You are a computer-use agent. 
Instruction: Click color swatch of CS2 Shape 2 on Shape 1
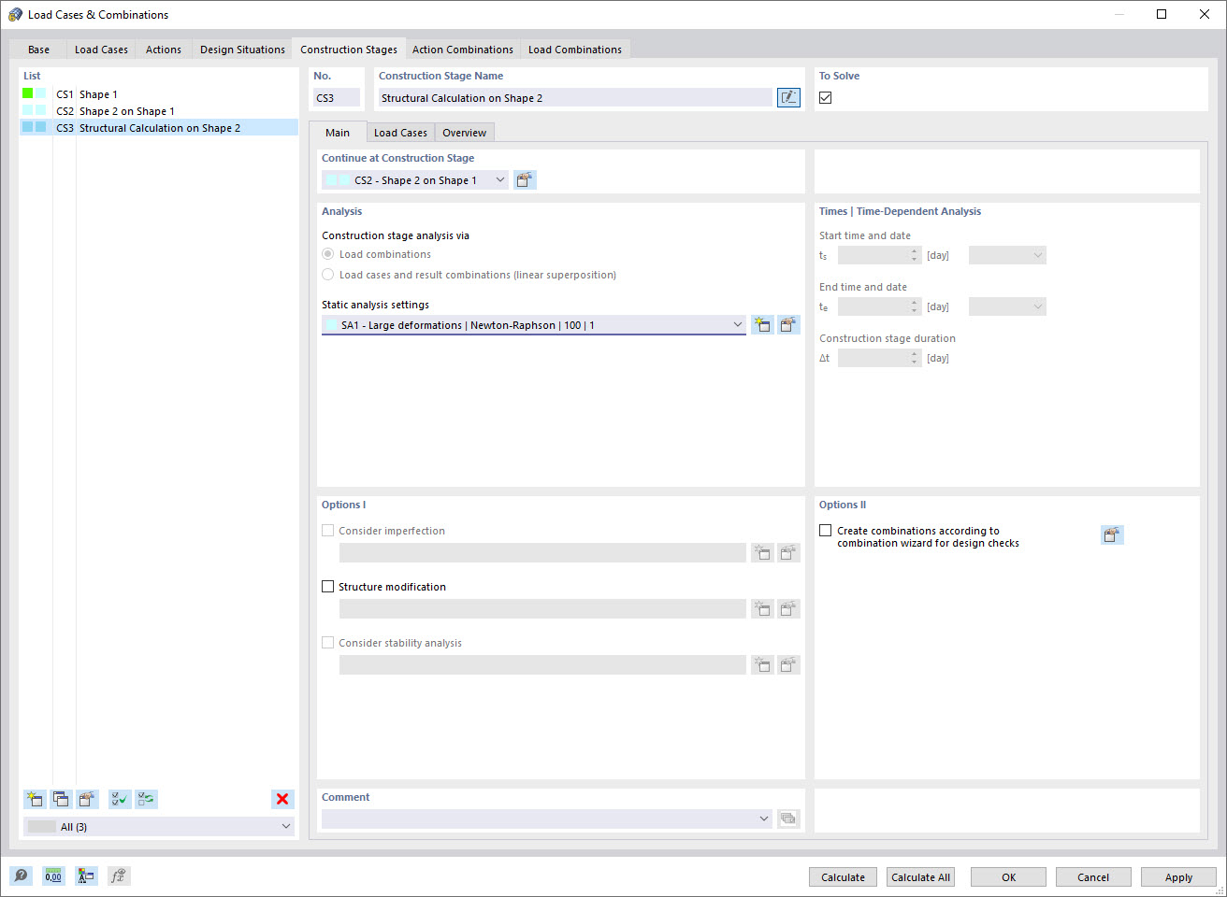coord(34,110)
